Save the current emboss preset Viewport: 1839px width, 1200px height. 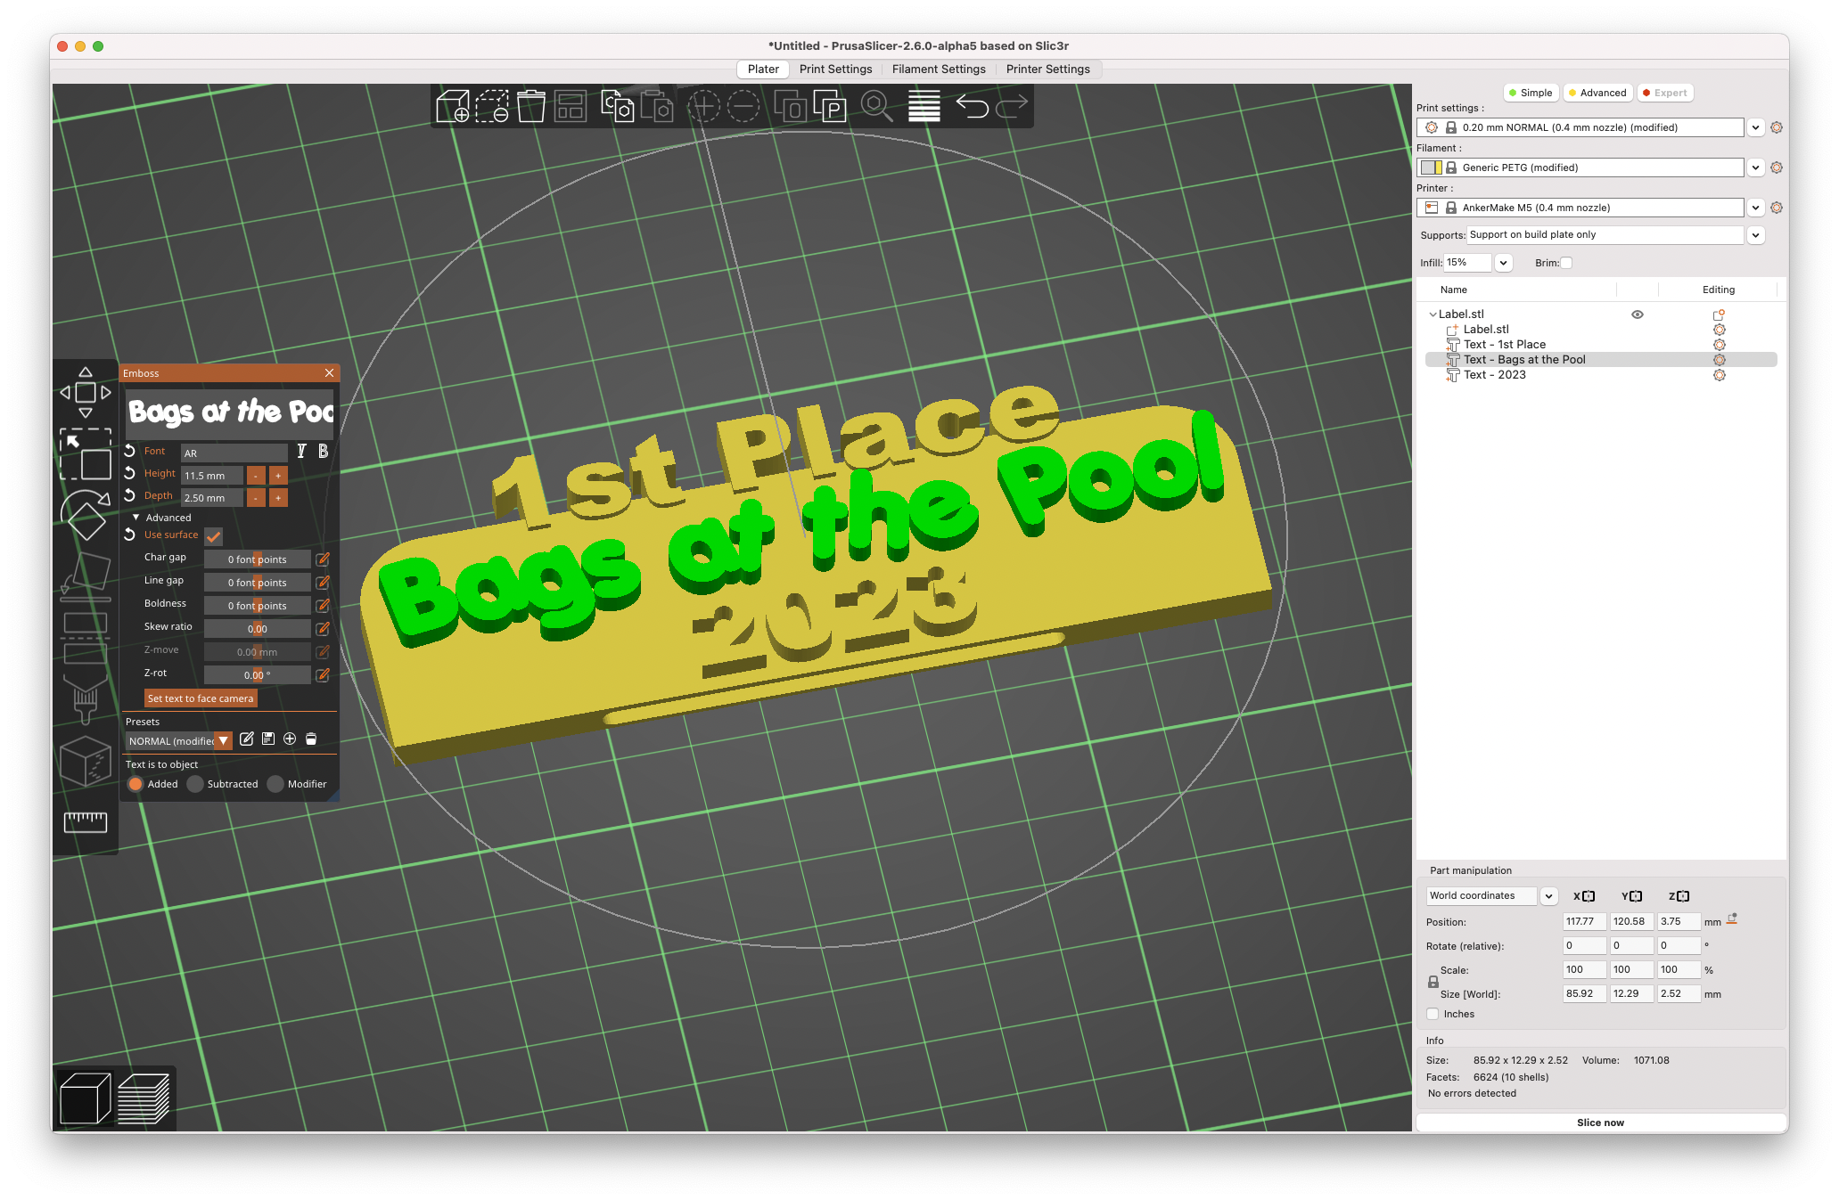pyautogui.click(x=268, y=739)
